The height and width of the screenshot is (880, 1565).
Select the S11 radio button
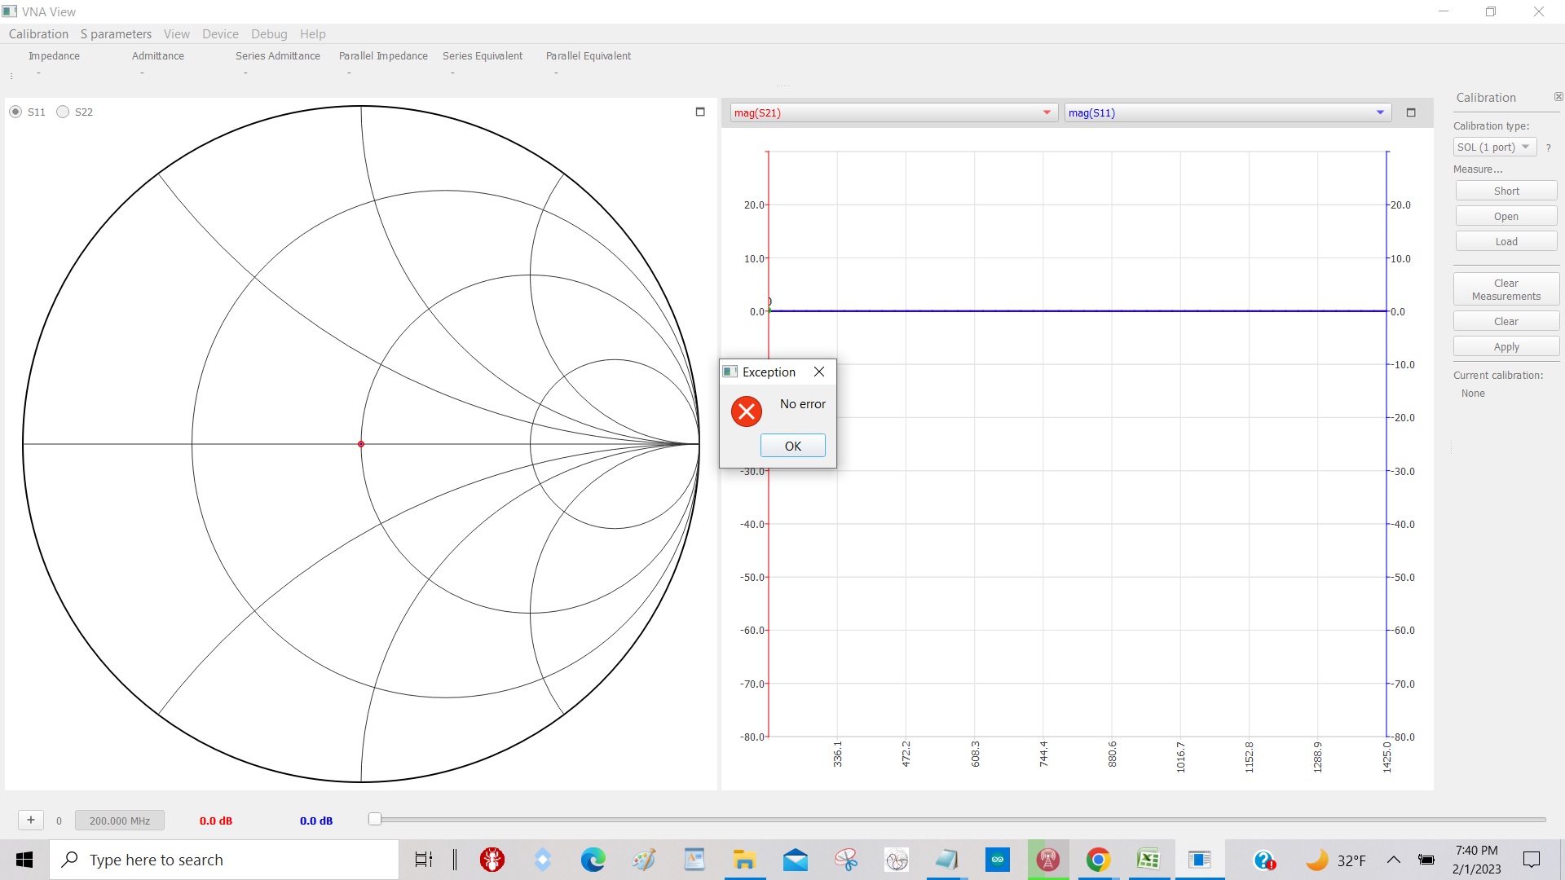click(x=15, y=112)
